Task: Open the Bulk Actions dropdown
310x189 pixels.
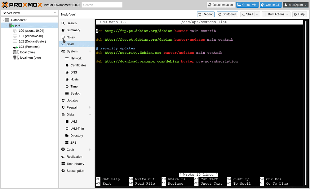Action: pyautogui.click(x=276, y=14)
